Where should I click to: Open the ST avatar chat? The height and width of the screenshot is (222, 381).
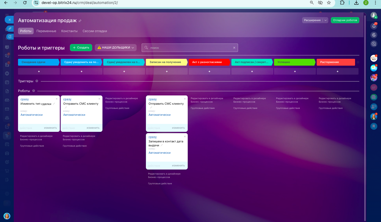pyautogui.click(x=374, y=88)
